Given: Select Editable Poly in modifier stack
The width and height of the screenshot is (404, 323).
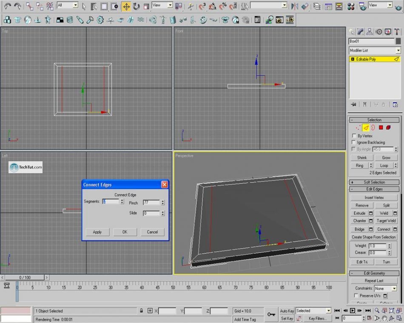Looking at the screenshot, I should 375,59.
